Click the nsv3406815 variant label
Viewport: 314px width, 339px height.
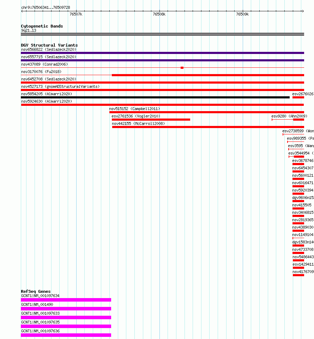coord(303,212)
